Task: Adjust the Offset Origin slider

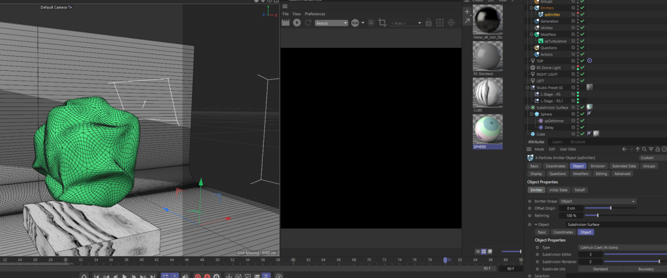Action: pyautogui.click(x=610, y=208)
